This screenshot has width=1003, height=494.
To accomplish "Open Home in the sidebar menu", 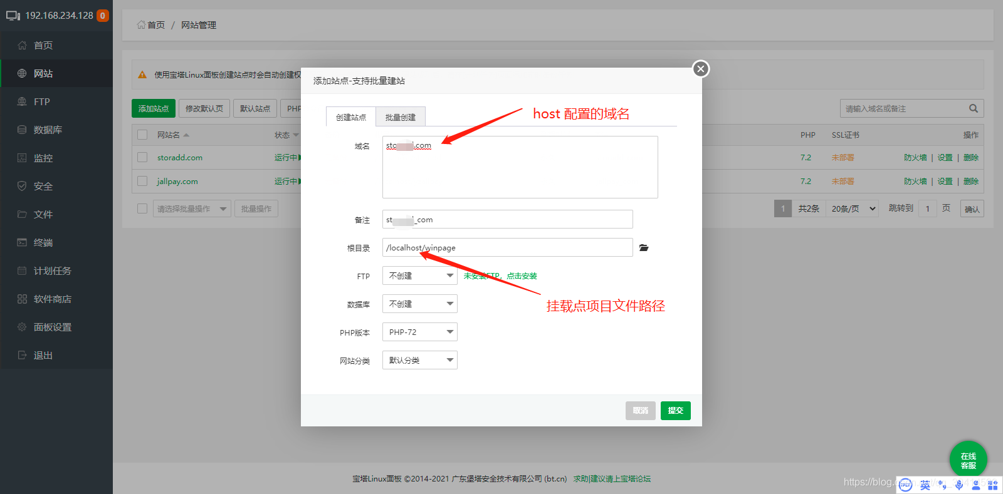I will click(56, 45).
